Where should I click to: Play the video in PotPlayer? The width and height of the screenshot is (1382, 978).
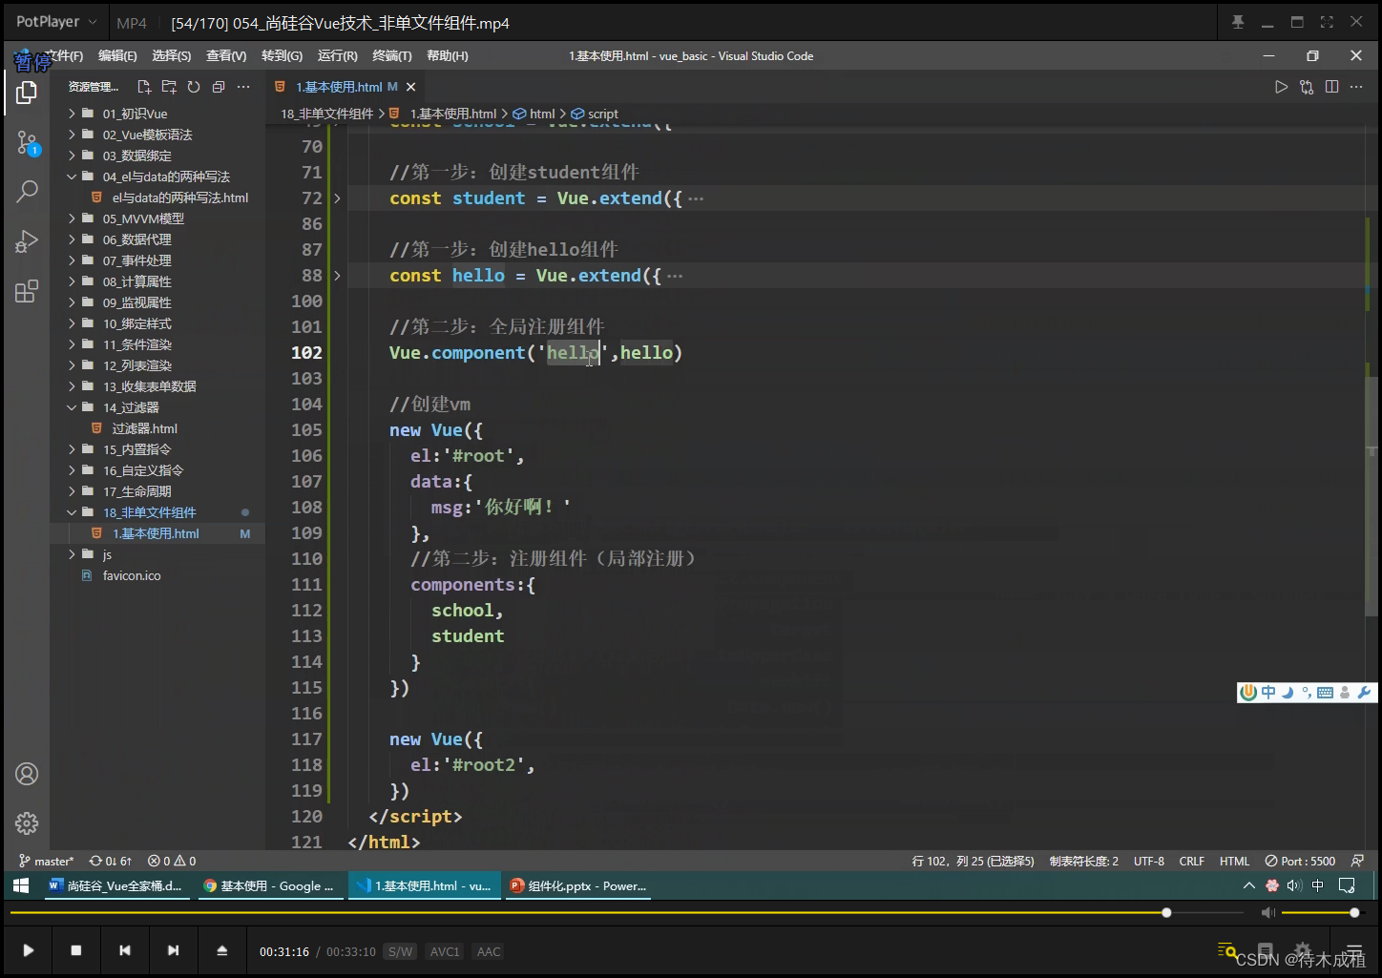tap(29, 950)
